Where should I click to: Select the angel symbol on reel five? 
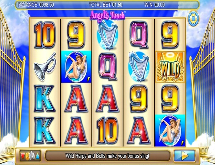tap(170, 131)
